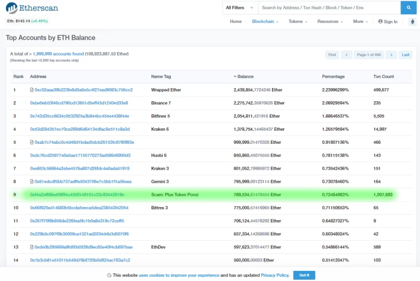
Task: Click contract icon beside Wrapped Ether address
Action: pos(31,90)
